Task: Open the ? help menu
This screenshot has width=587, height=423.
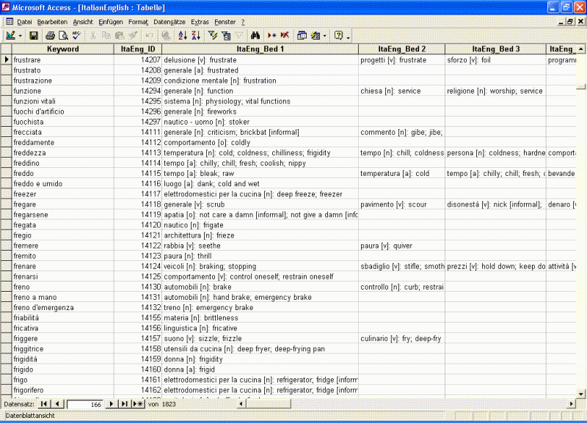Action: click(x=243, y=22)
